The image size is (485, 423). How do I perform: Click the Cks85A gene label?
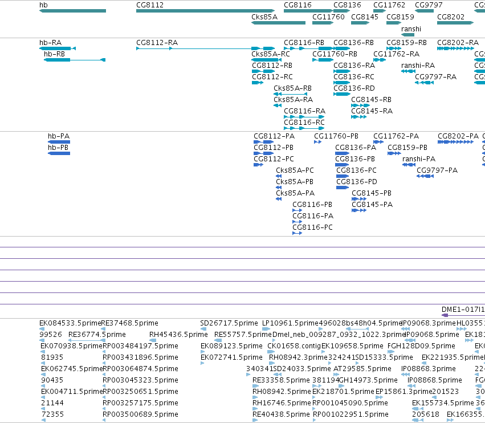coord(264,17)
